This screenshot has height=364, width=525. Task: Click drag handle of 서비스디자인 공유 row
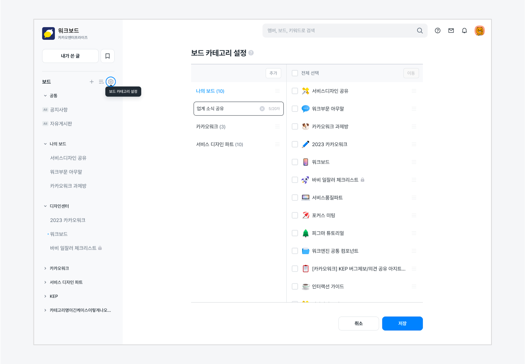click(414, 91)
